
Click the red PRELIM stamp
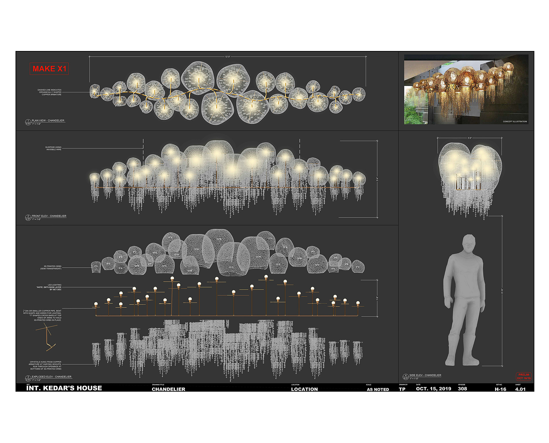pyautogui.click(x=523, y=376)
